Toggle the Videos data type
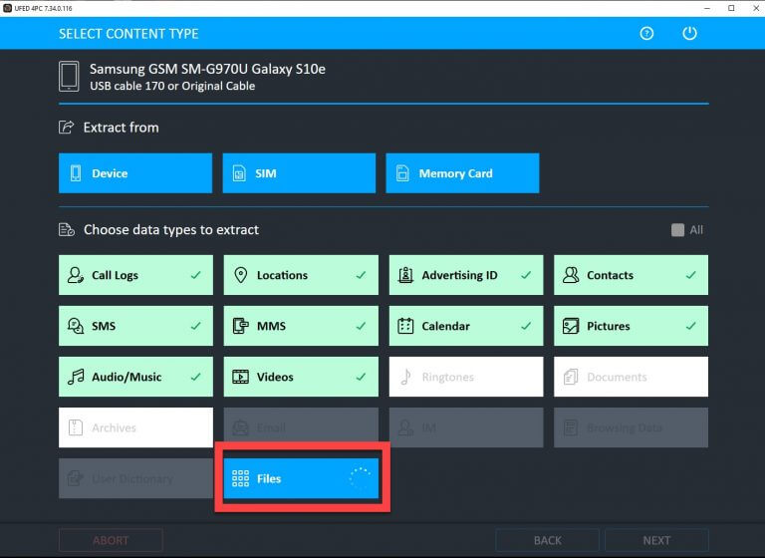Viewport: 765px width, 558px height. click(x=301, y=377)
